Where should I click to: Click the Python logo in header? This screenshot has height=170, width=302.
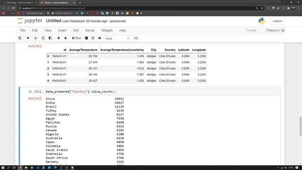click(x=262, y=21)
